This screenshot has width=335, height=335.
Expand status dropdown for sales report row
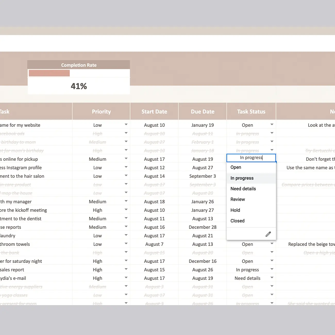point(272,269)
